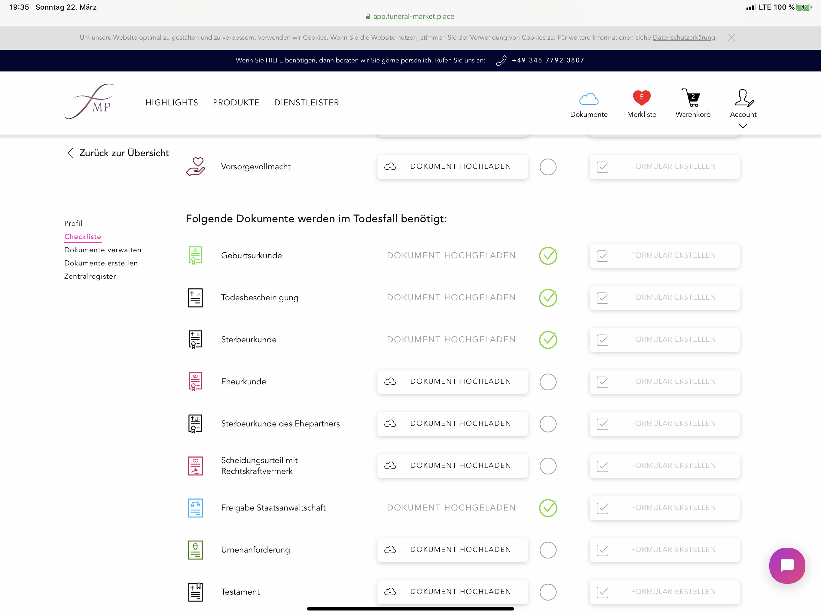The height and width of the screenshot is (615, 821).
Task: Click the Testament document icon
Action: [195, 592]
